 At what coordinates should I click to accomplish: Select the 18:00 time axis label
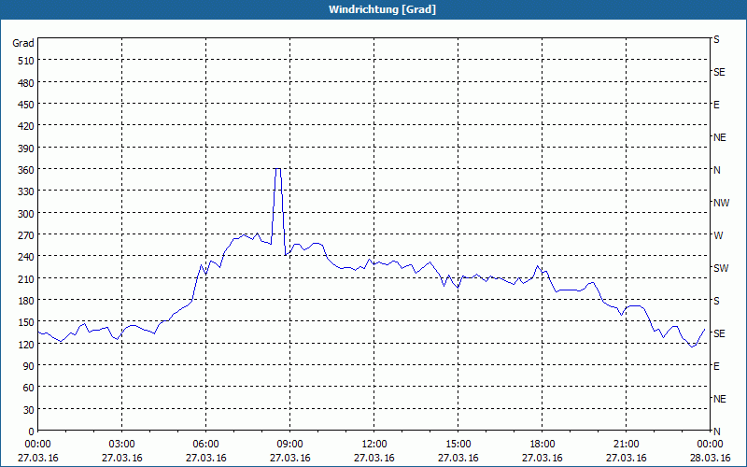[543, 445]
